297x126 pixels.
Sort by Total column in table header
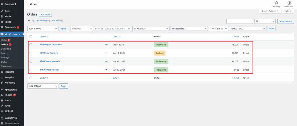point(236,37)
